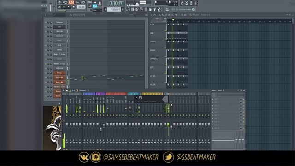This screenshot has width=295, height=166.
Task: Toggle the highlighted blue link tool button
Action: coord(95,6)
